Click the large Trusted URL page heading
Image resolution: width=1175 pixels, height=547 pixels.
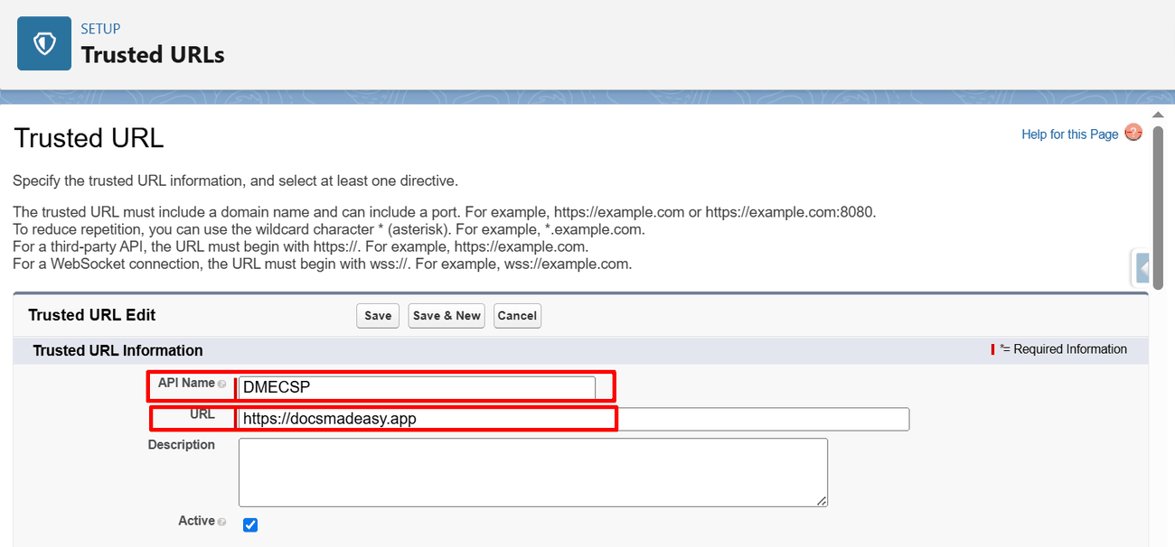click(89, 138)
